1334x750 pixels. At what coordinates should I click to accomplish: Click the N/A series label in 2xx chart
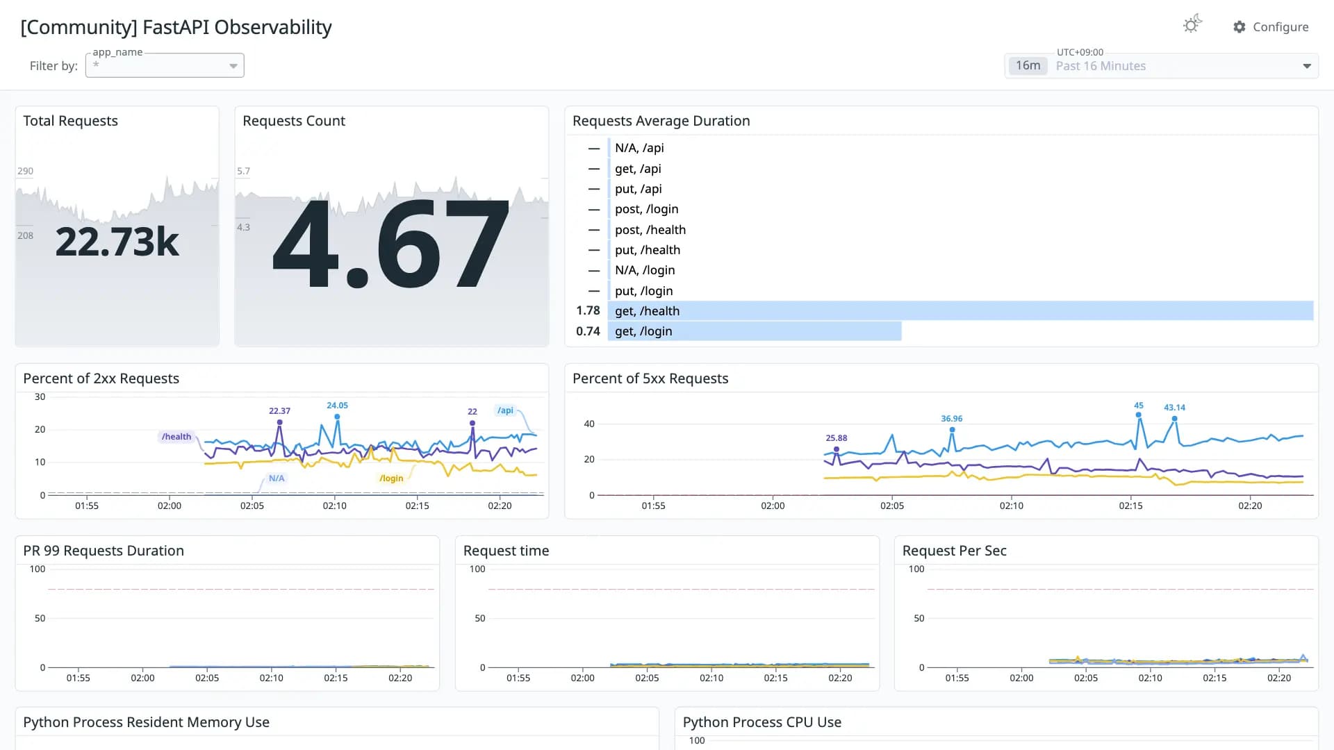click(277, 478)
